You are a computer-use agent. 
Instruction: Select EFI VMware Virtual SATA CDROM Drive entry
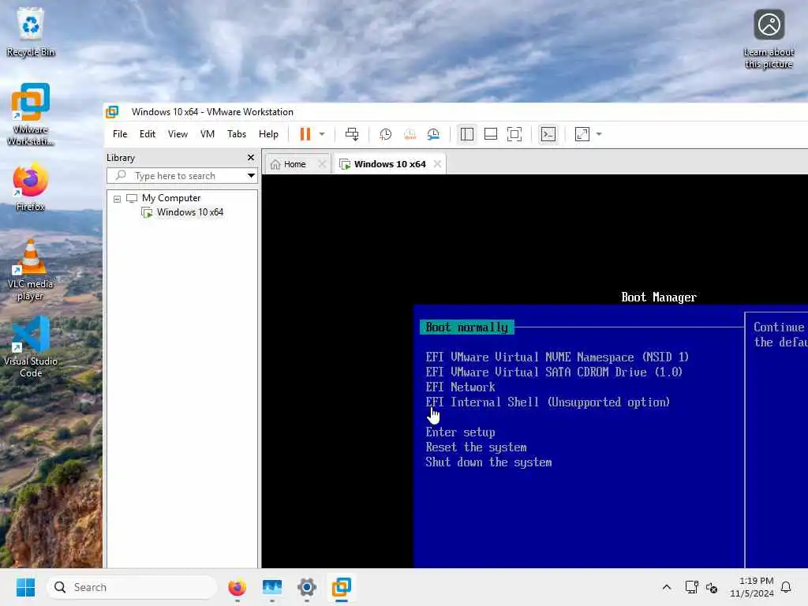pyautogui.click(x=553, y=372)
